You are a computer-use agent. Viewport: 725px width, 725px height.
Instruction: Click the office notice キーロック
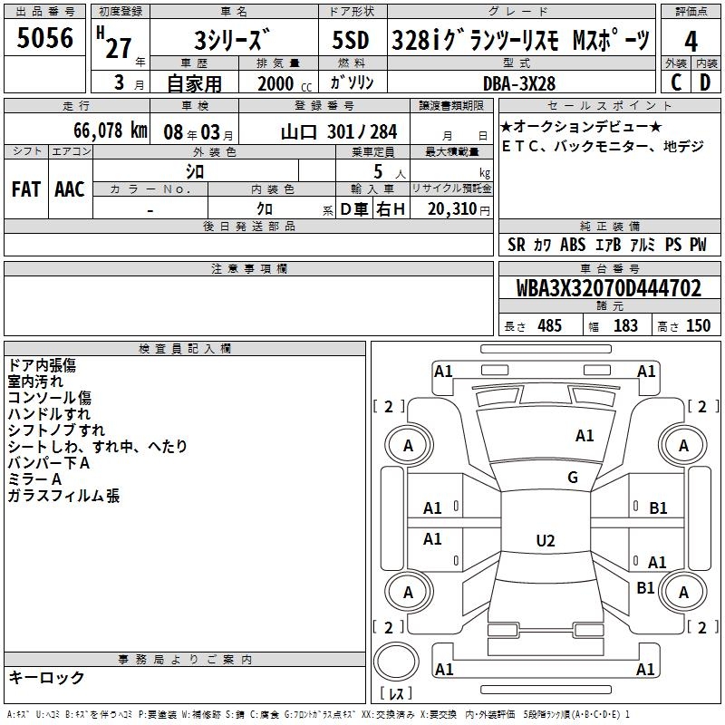[46, 678]
